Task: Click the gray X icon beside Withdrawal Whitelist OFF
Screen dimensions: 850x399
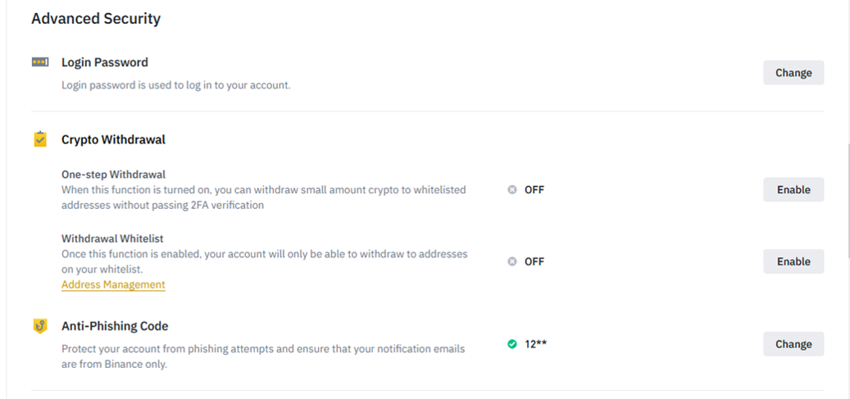Action: pos(511,261)
